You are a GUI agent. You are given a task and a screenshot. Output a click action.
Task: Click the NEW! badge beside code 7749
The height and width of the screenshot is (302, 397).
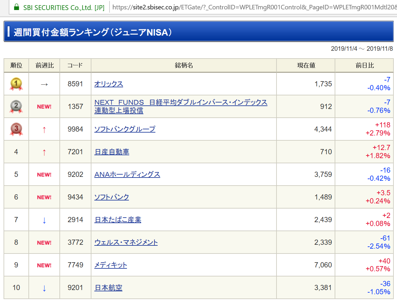click(44, 265)
